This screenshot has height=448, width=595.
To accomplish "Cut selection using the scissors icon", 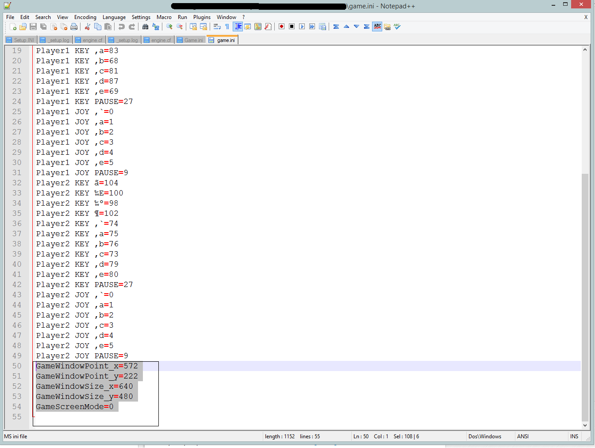I will click(88, 27).
